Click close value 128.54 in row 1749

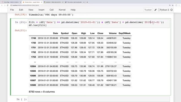(x=100, y=38)
